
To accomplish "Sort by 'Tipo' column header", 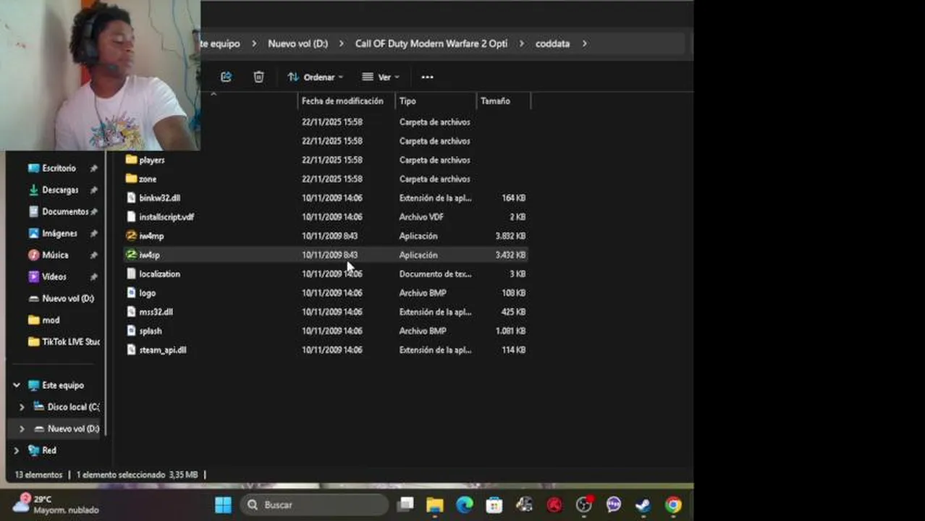I will (407, 101).
